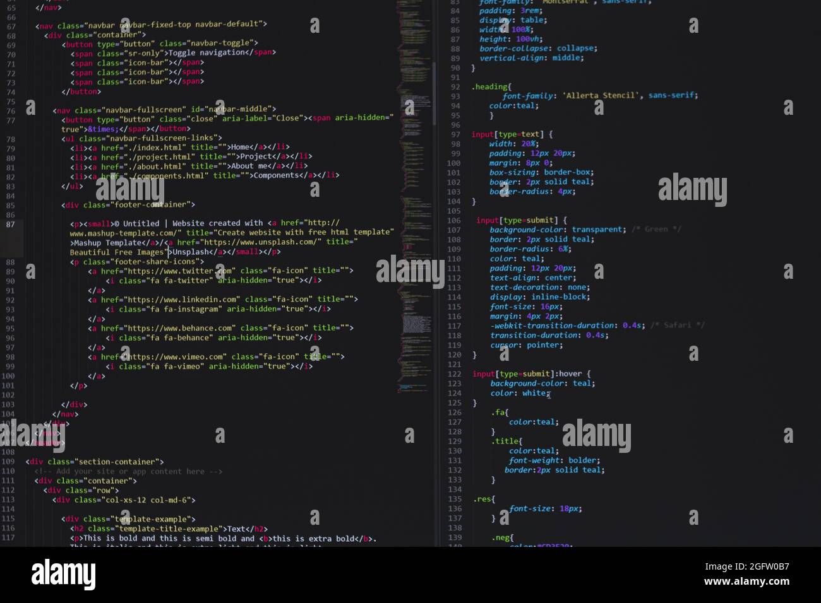Image resolution: width=821 pixels, height=603 pixels.
Task: Click the left pane minimap code preview
Action: 414,196
